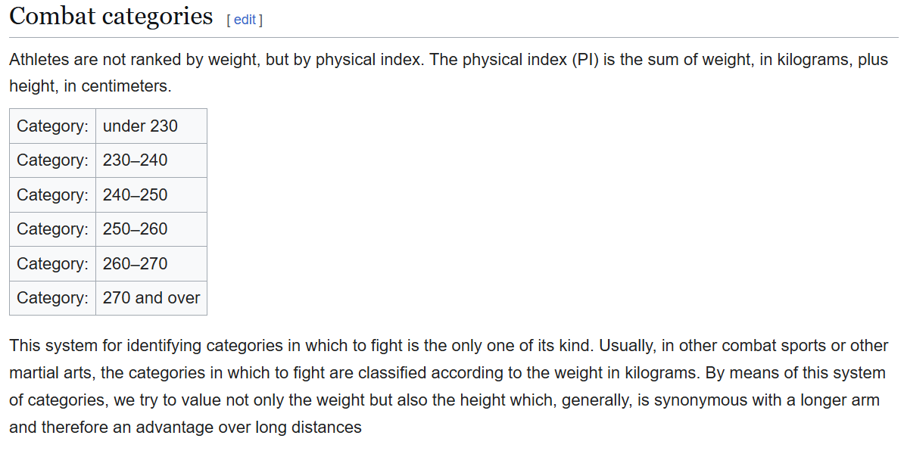Click the sentence 'Athletes are not ranked by weight'
The height and width of the screenshot is (451, 904).
click(134, 60)
